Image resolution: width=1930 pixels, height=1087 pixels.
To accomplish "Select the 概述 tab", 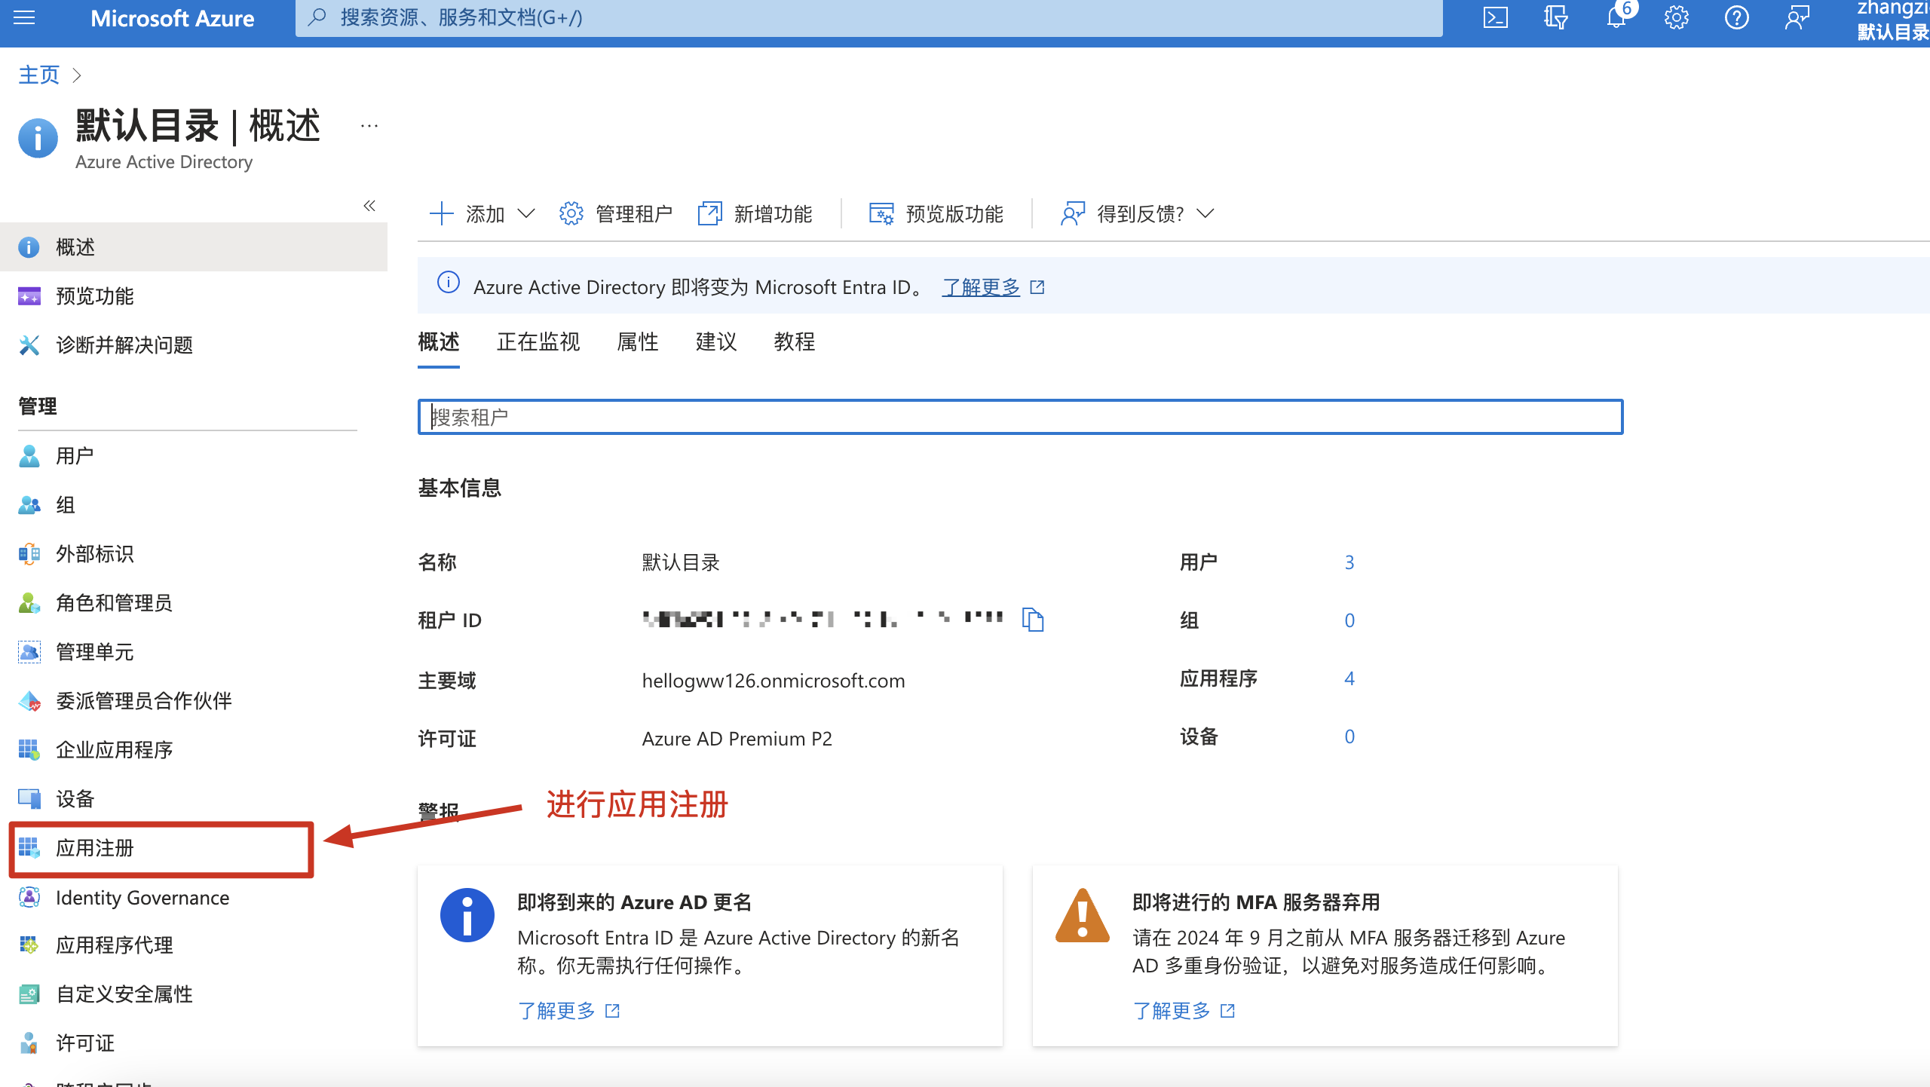I will click(x=439, y=342).
